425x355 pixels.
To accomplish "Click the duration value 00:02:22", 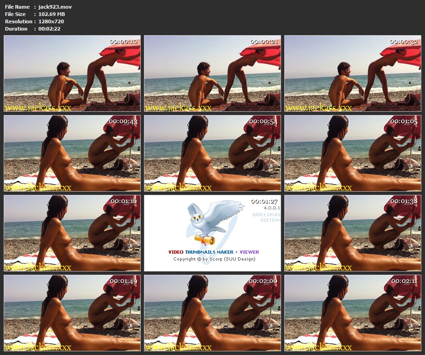I will point(49,29).
